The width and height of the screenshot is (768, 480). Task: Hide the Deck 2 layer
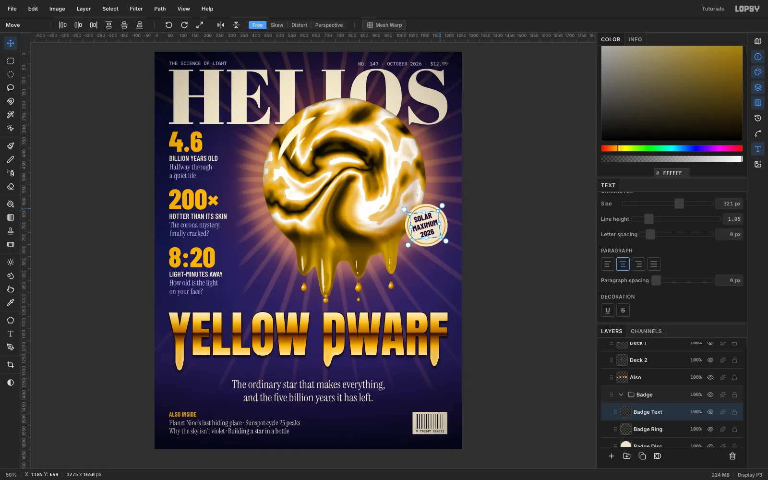point(710,360)
